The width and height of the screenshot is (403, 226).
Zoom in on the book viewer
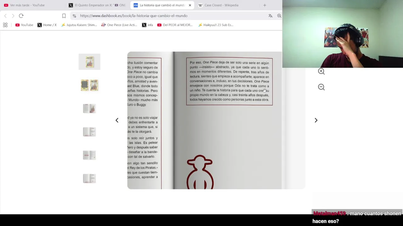click(x=321, y=71)
